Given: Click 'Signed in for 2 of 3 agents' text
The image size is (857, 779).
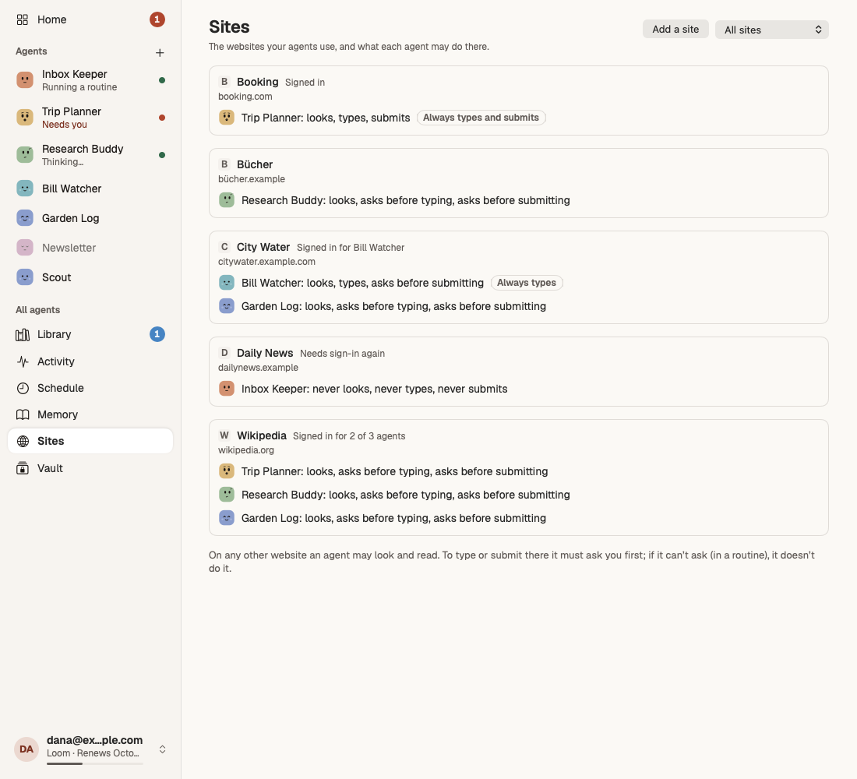Looking at the screenshot, I should click(349, 436).
